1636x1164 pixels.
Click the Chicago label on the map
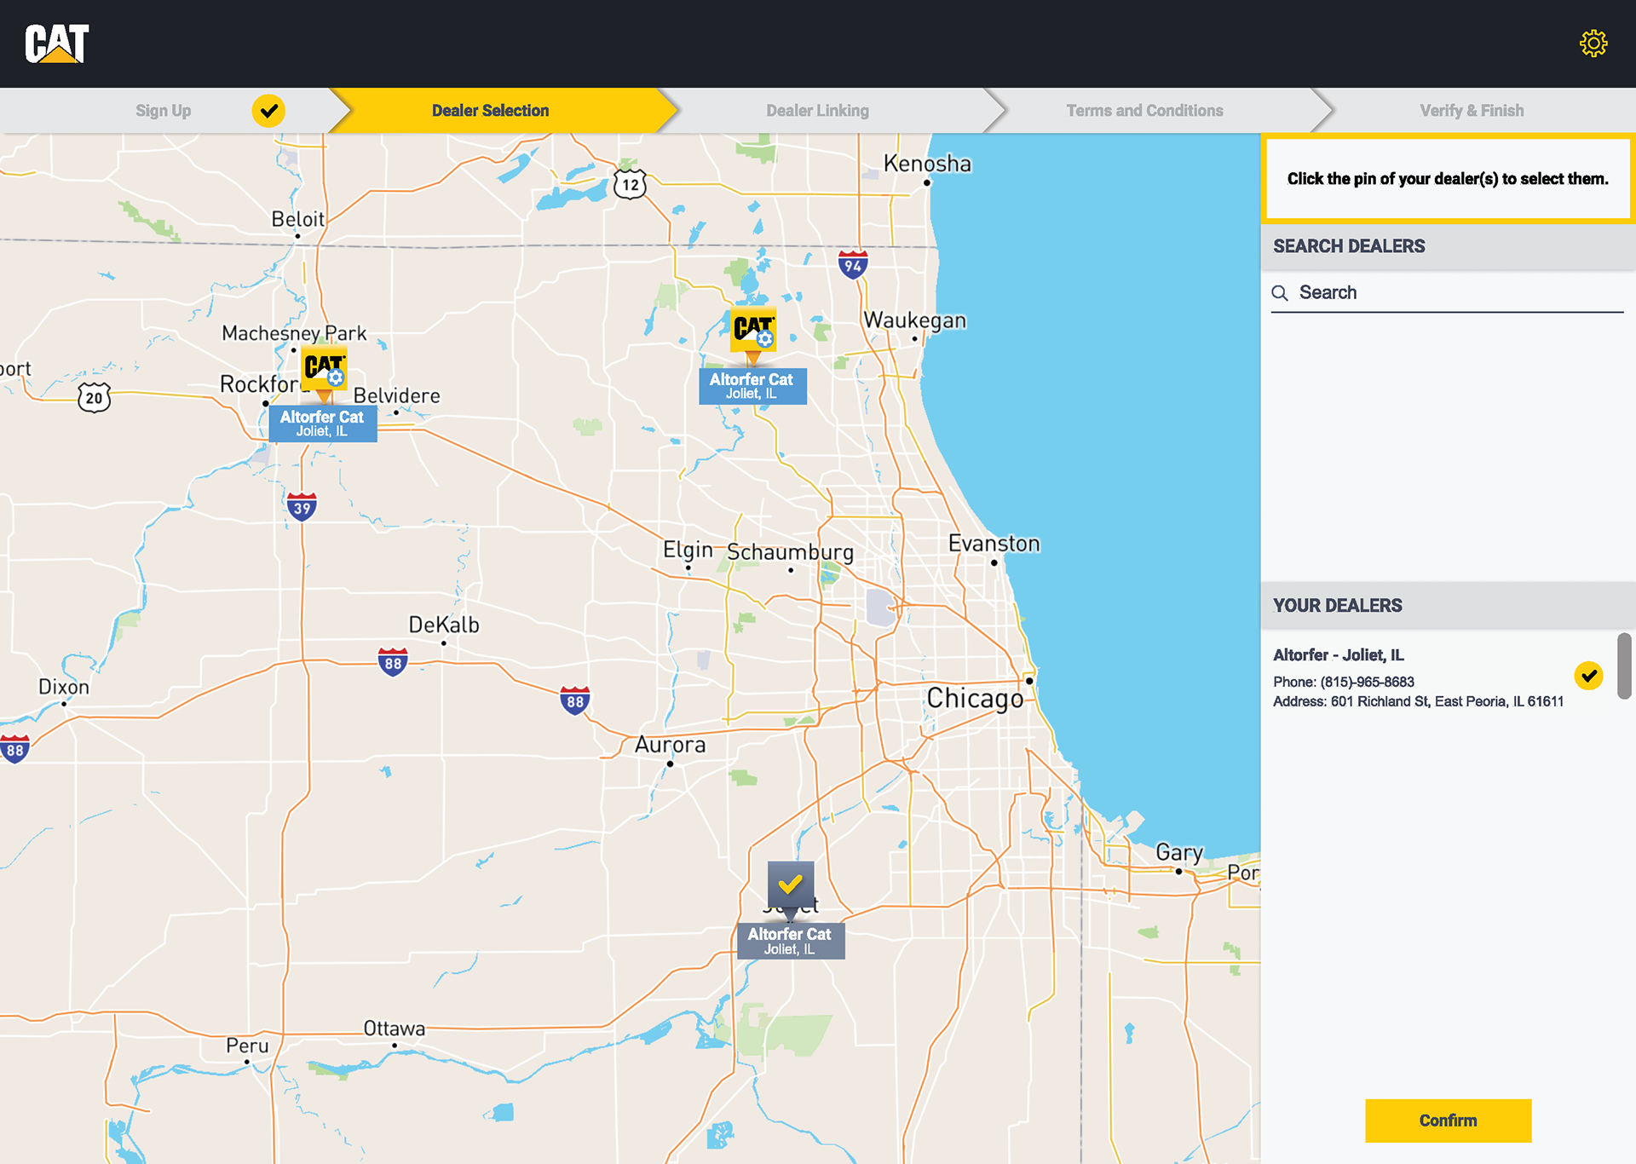coord(976,699)
